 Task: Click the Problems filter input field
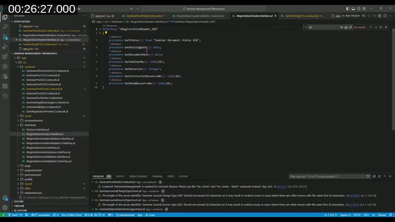point(327,176)
